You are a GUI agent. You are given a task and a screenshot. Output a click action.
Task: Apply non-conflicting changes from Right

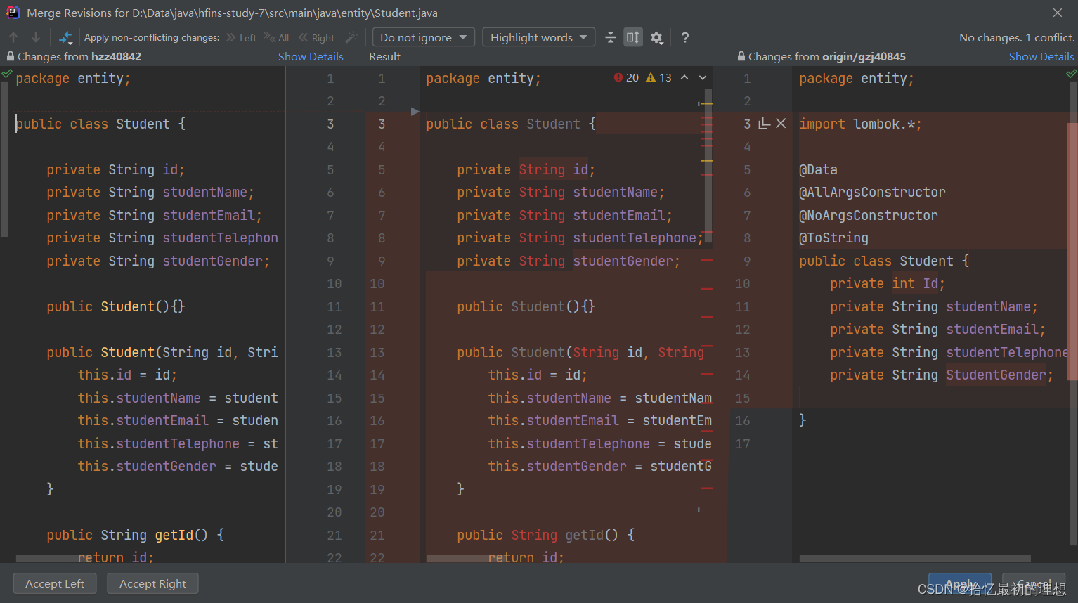click(316, 38)
